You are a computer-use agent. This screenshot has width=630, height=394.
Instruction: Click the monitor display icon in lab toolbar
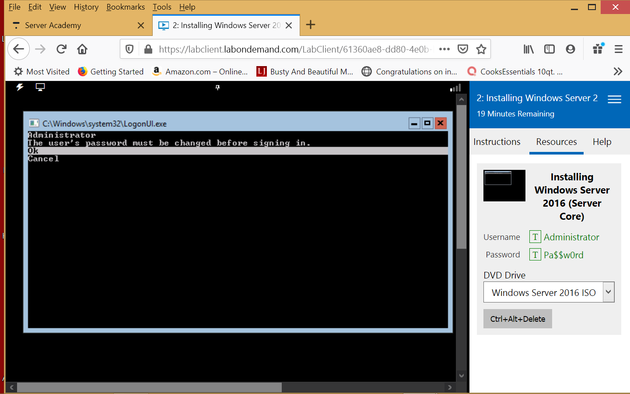(40, 87)
